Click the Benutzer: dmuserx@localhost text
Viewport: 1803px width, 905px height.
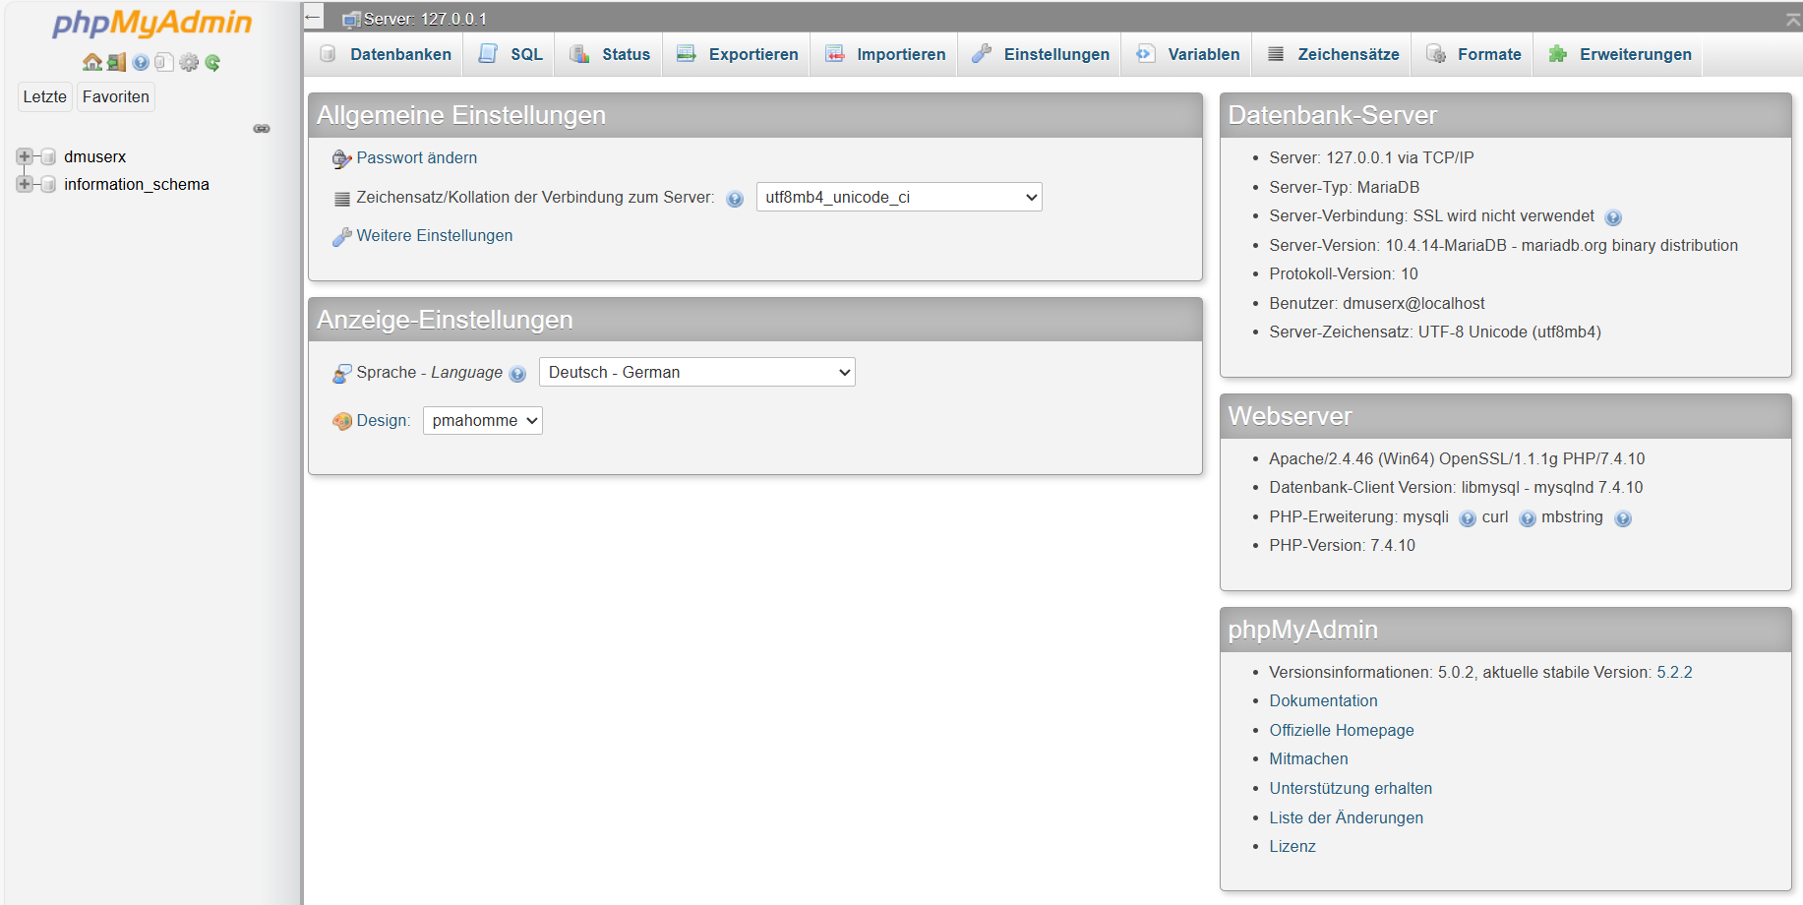(x=1377, y=303)
